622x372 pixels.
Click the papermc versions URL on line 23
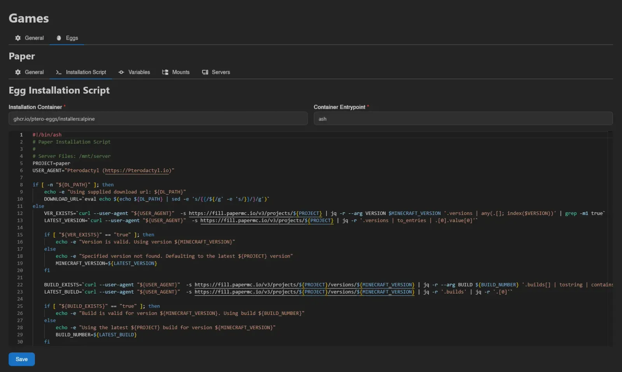(305, 292)
